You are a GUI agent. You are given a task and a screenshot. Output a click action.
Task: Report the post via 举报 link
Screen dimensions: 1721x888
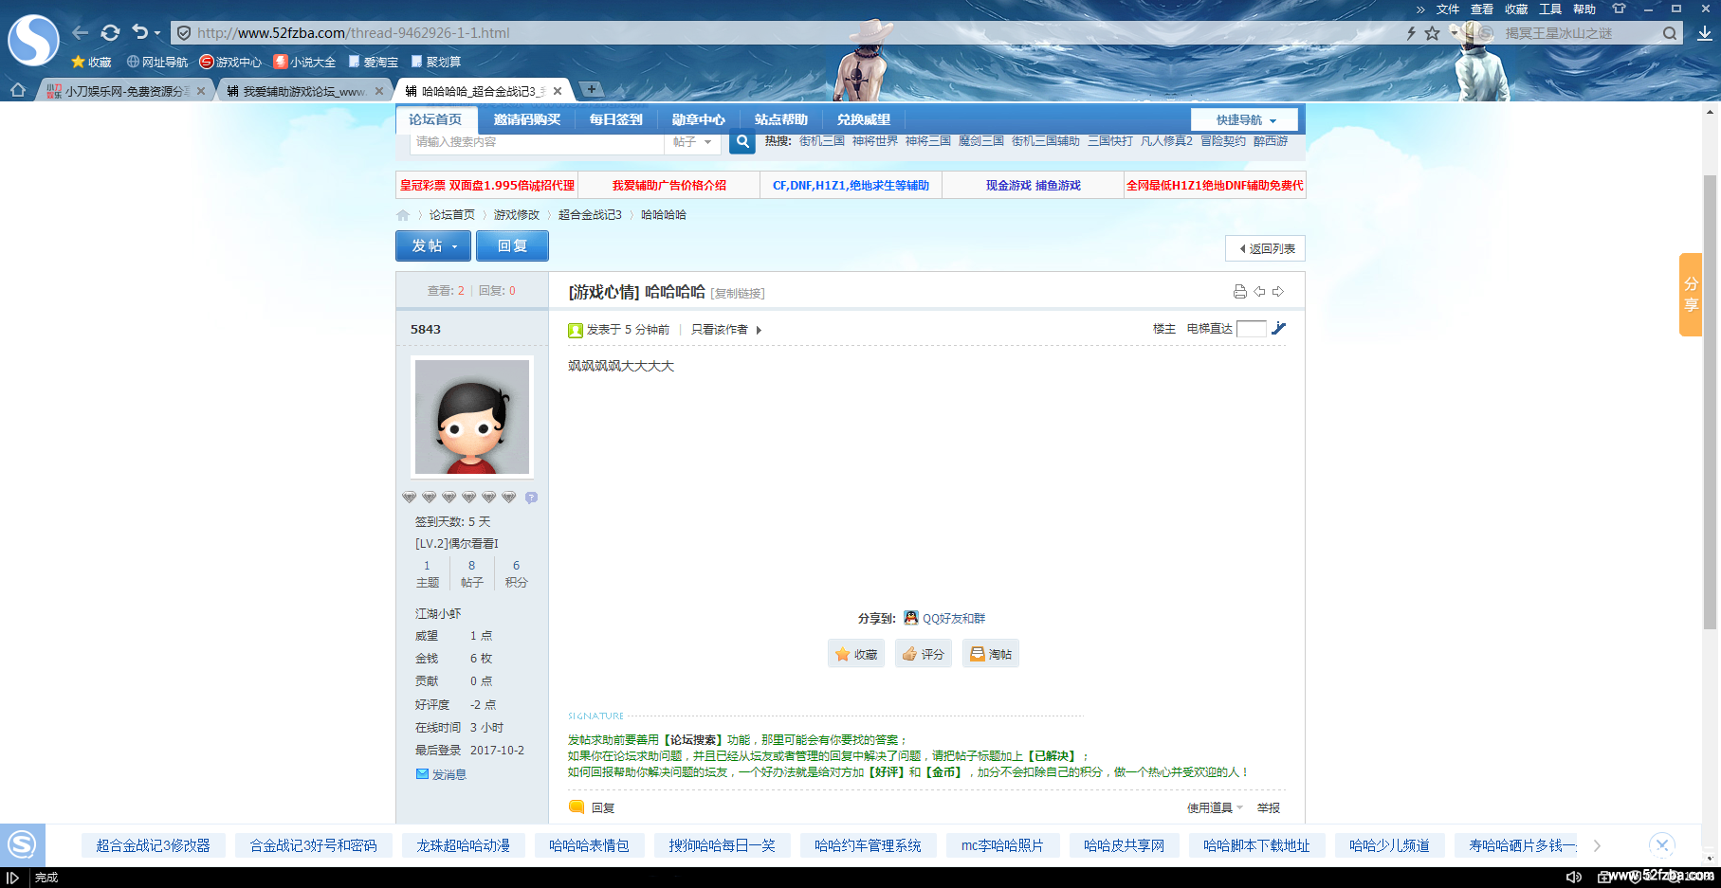[1269, 808]
